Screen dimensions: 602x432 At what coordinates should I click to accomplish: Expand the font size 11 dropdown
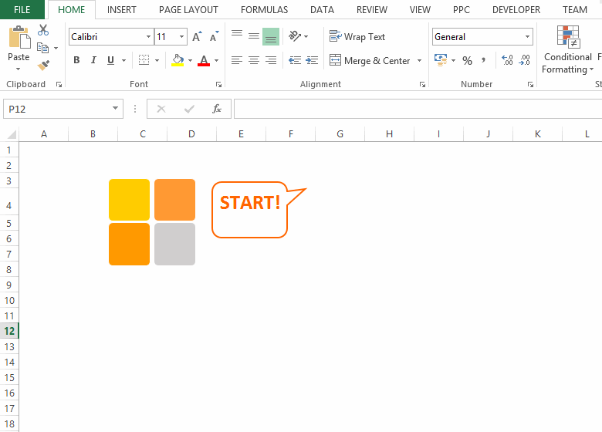coord(181,37)
